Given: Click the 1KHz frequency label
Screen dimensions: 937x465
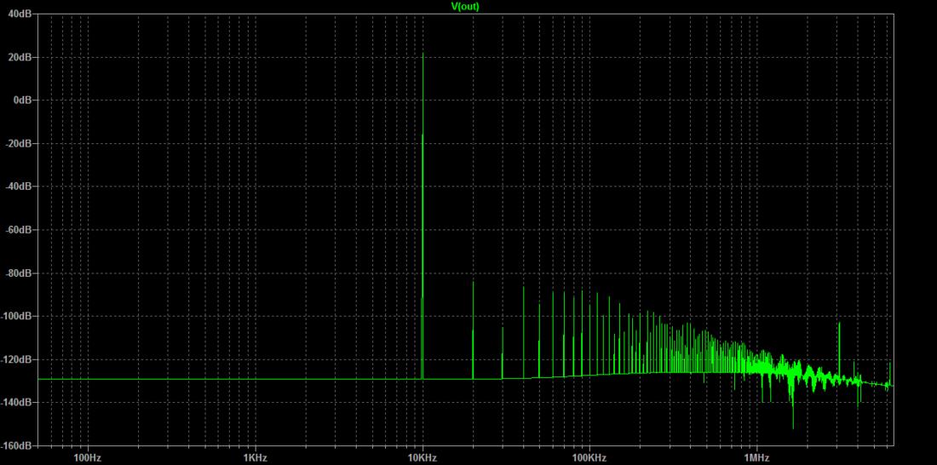Looking at the screenshot, I should tap(256, 458).
